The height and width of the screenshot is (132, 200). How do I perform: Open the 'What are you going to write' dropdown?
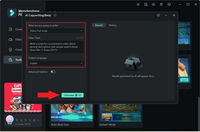pos(56,31)
